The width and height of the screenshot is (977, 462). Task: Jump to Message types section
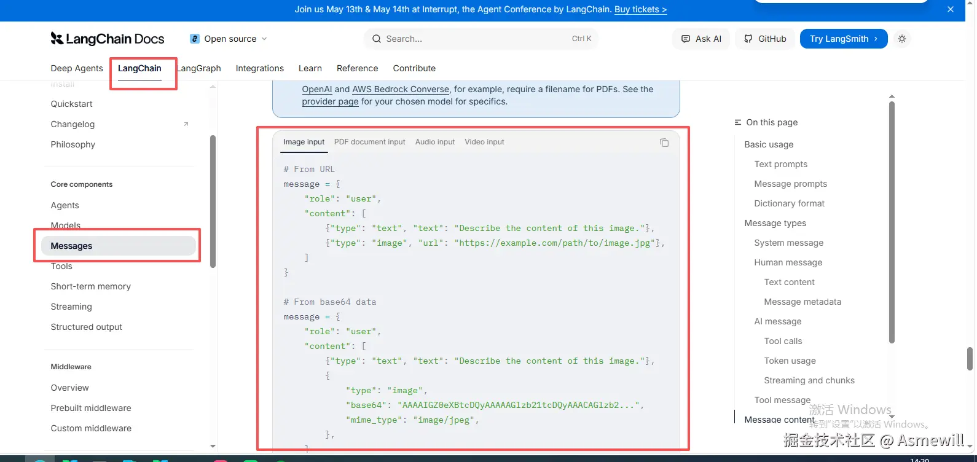point(775,223)
